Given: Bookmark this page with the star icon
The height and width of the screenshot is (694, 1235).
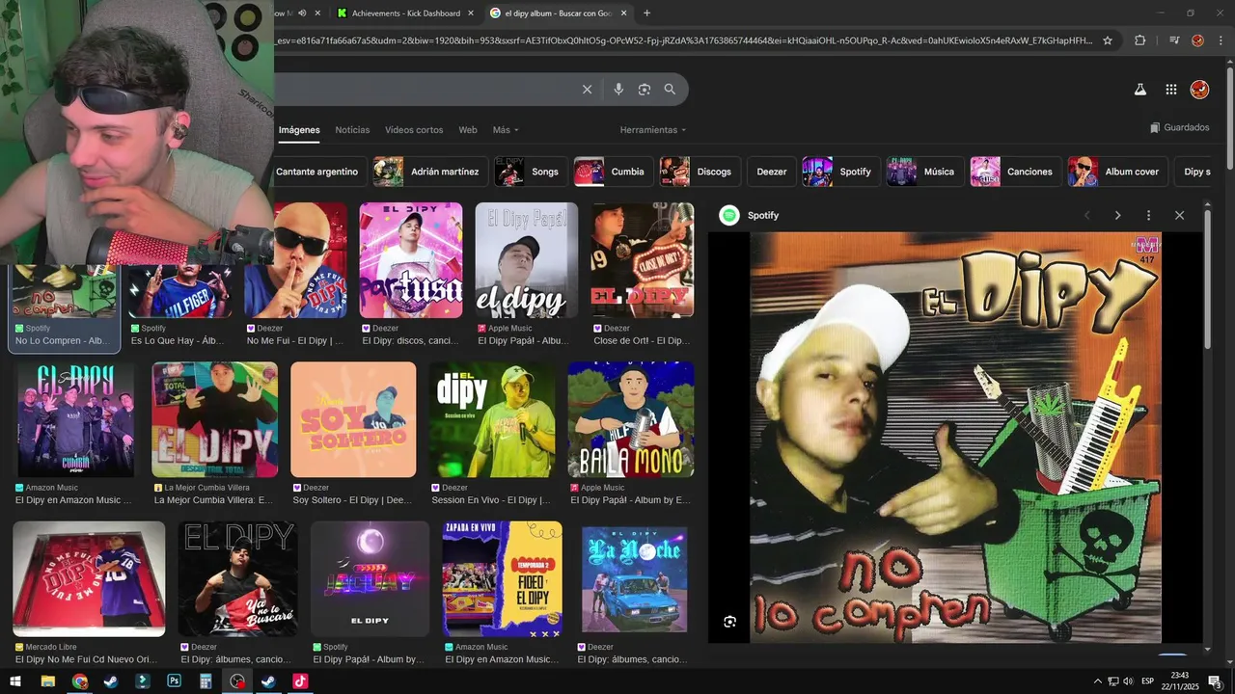Looking at the screenshot, I should pos(1108,40).
